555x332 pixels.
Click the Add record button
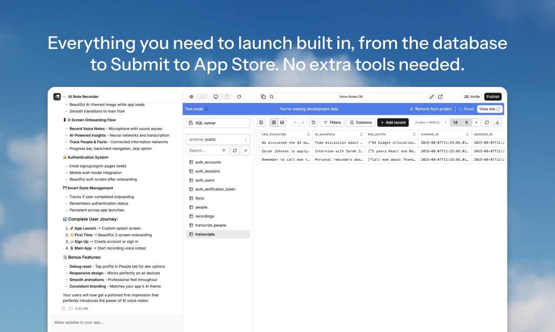[393, 123]
